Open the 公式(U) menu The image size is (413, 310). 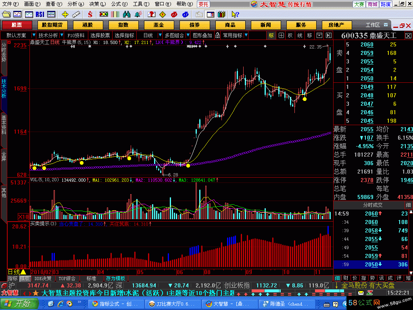[x=119, y=4]
